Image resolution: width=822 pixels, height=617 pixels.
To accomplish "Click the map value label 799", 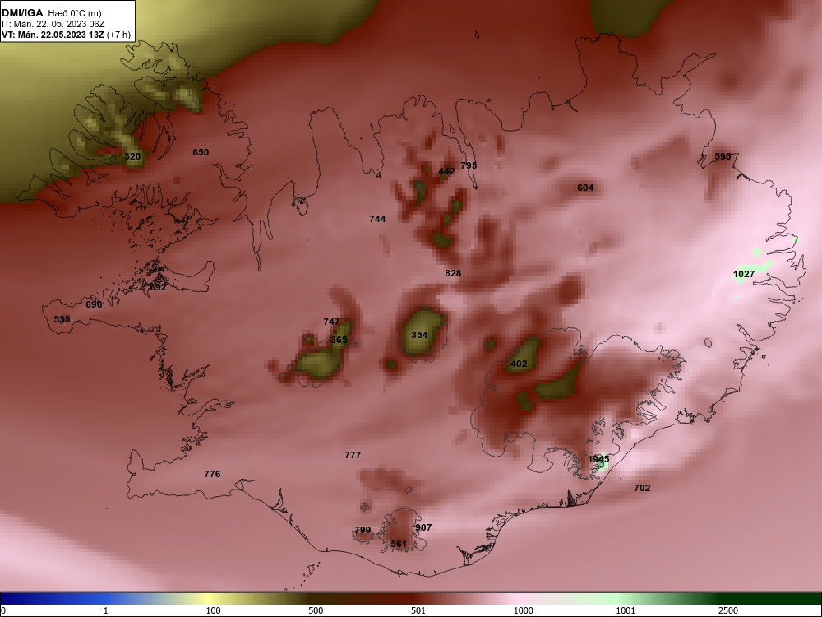I will pos(363,530).
